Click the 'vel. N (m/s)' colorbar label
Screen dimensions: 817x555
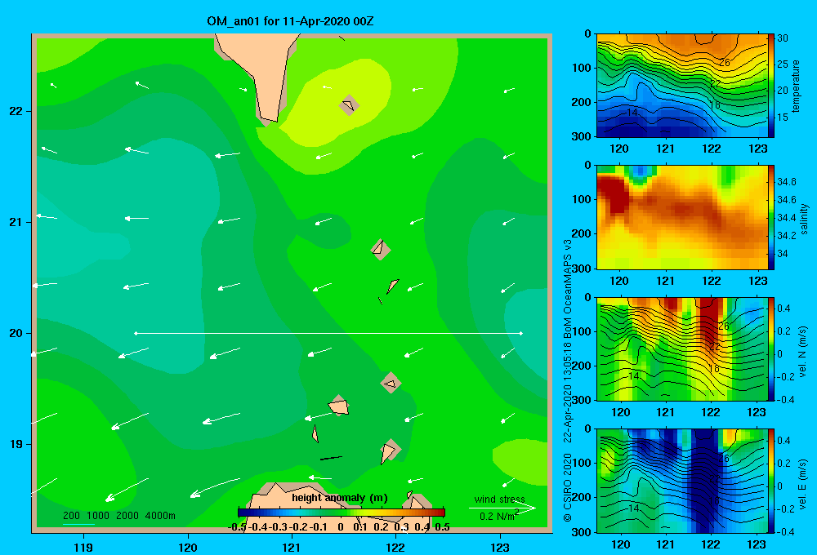[803, 352]
